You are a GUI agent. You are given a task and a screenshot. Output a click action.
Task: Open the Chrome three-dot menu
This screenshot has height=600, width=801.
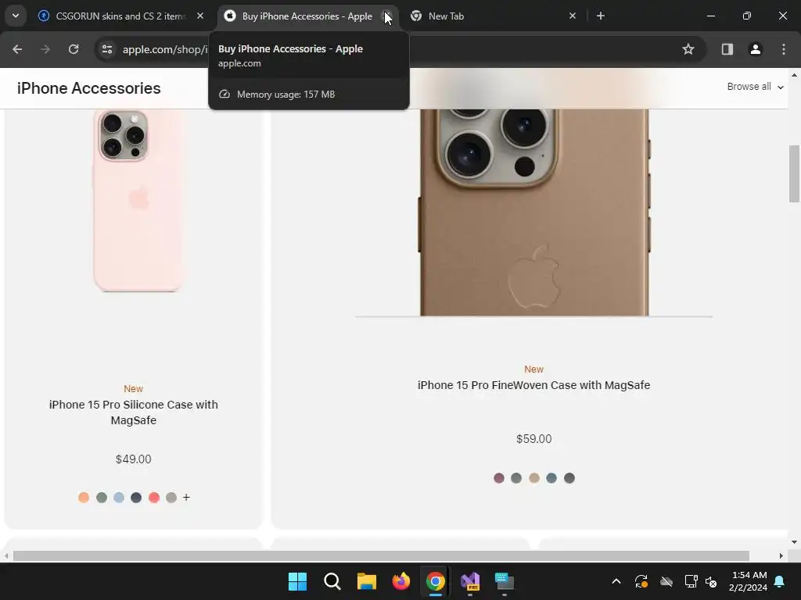pyautogui.click(x=784, y=49)
